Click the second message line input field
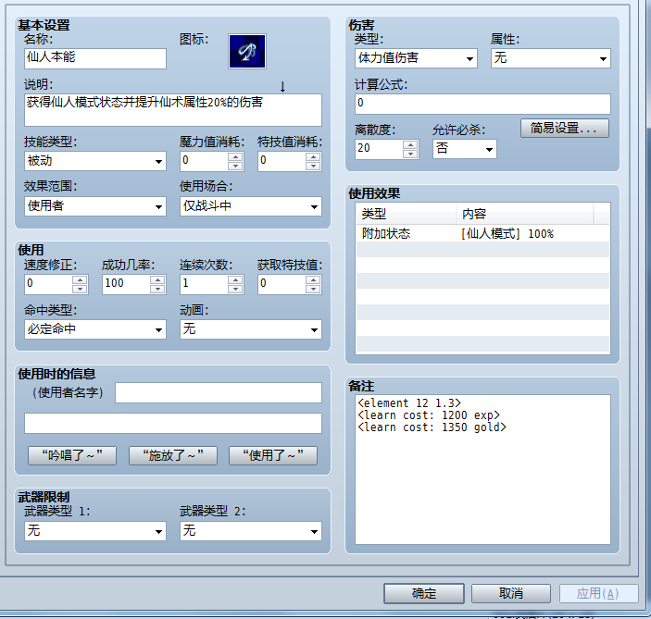The width and height of the screenshot is (651, 619). click(x=173, y=423)
